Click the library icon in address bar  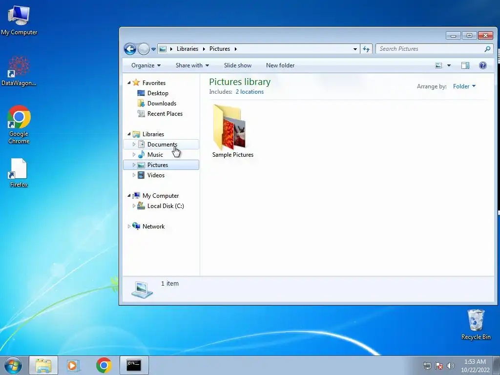163,49
